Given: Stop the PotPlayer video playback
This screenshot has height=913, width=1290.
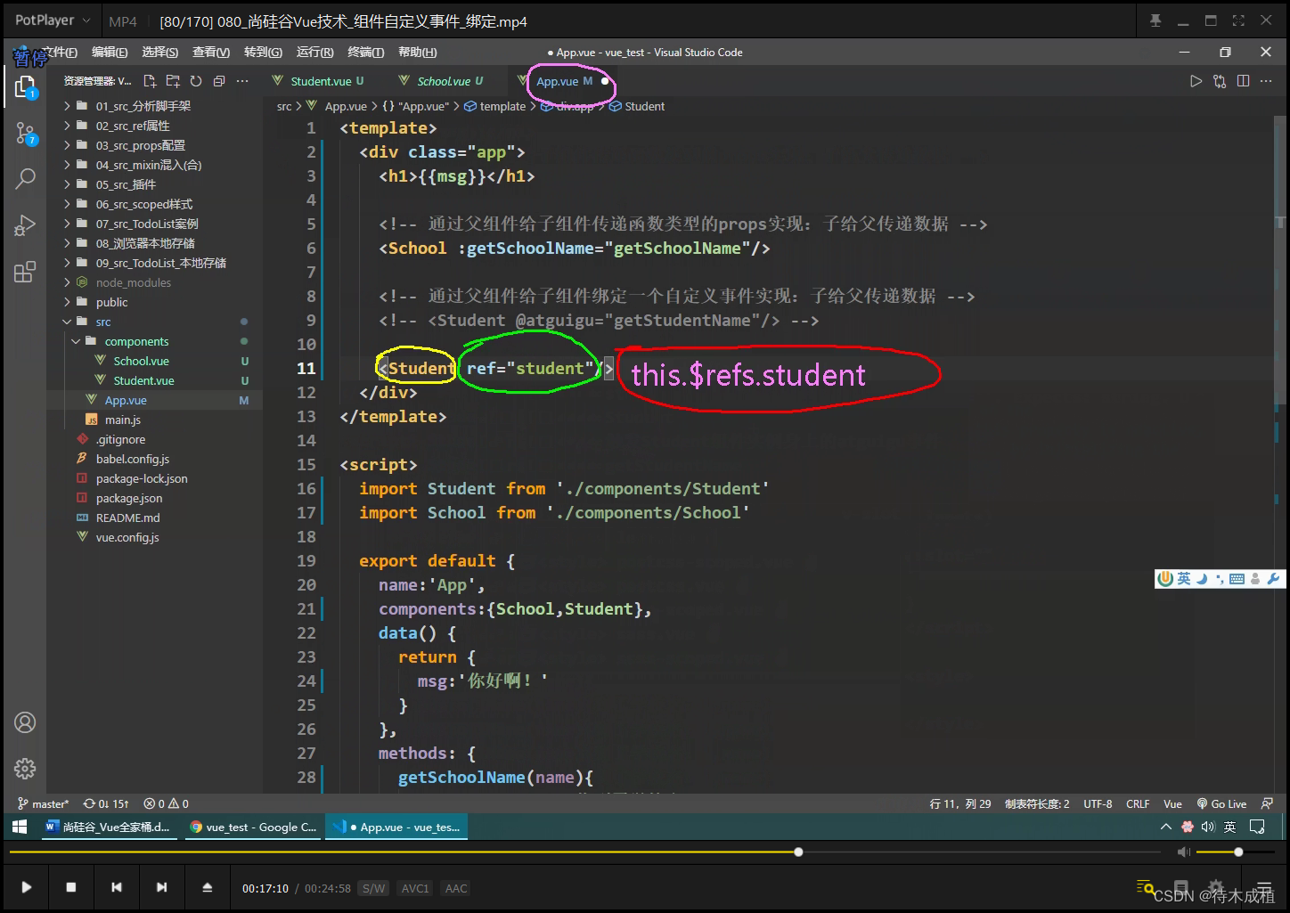Looking at the screenshot, I should (71, 887).
